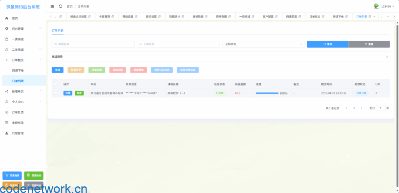Click the blue 查询 search button
The width and height of the screenshot is (399, 193).
click(x=327, y=44)
